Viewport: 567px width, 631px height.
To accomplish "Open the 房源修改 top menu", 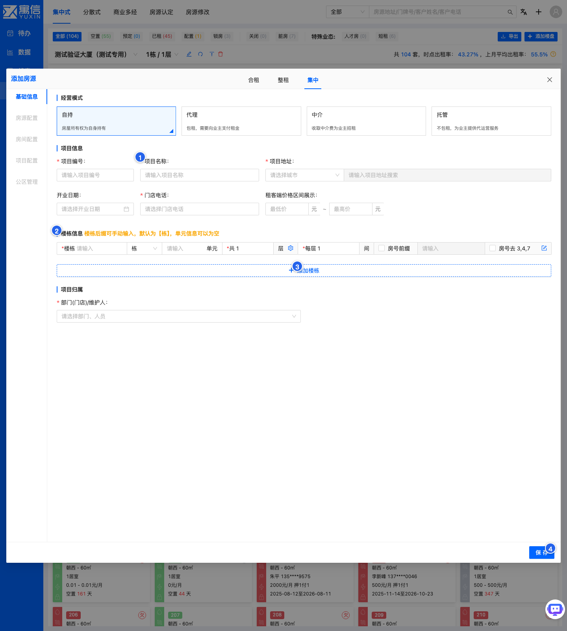I will (198, 12).
